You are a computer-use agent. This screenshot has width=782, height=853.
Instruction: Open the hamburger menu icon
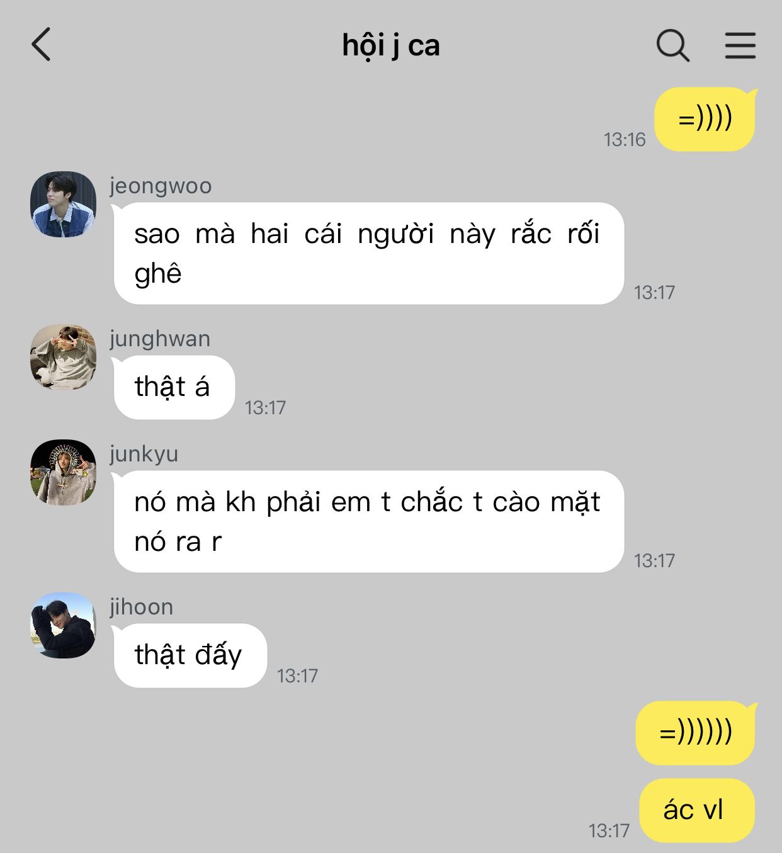[x=740, y=45]
